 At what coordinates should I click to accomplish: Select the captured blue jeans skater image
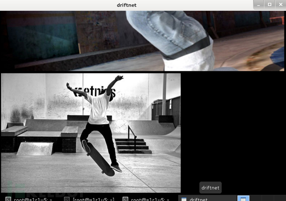click(142, 41)
